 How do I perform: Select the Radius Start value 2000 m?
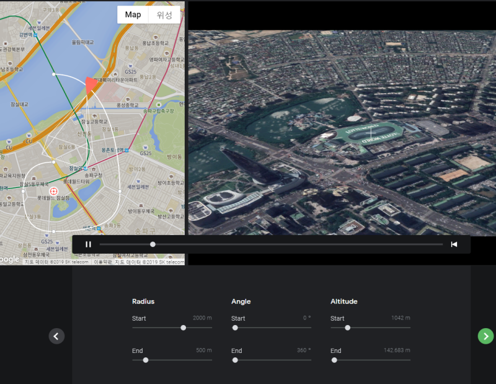202,318
